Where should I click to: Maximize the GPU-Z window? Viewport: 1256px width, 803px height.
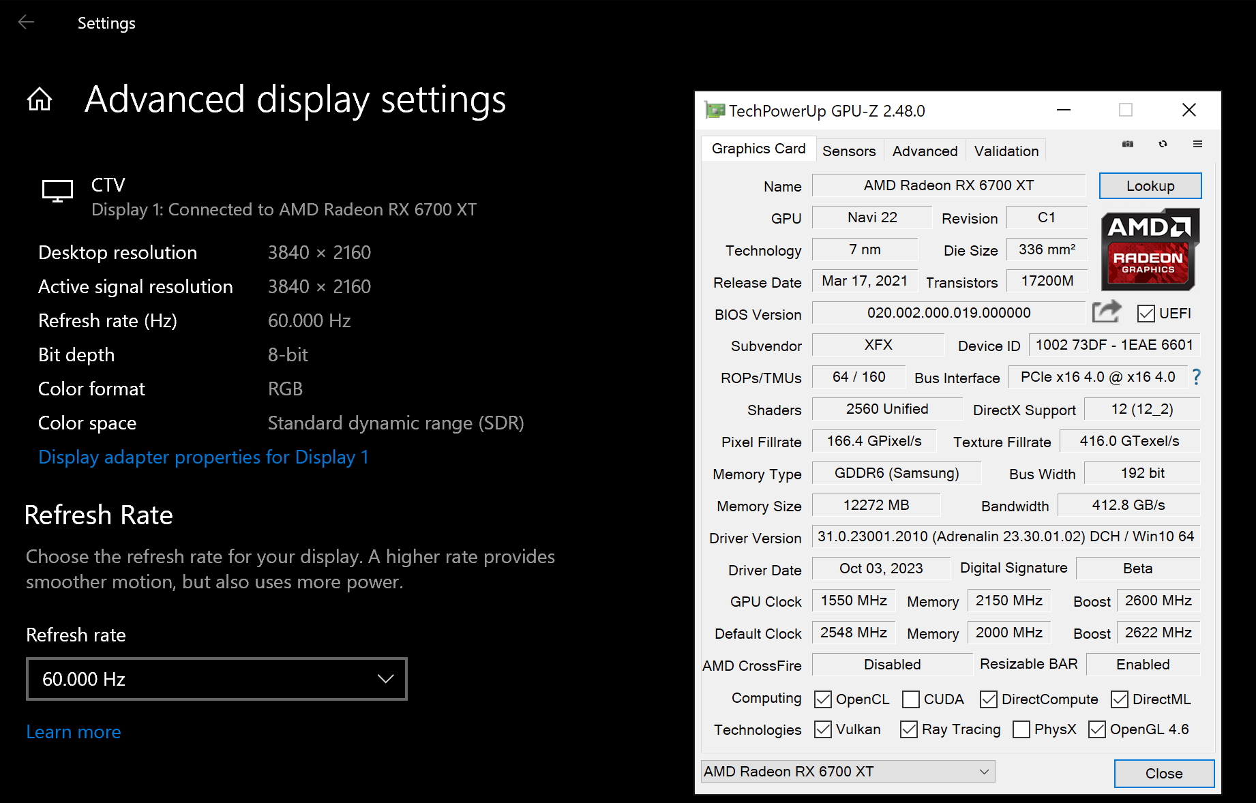pos(1126,110)
